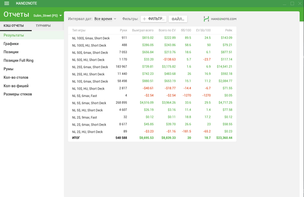Open the 'Кол-во фишей' report
Image resolution: width=304 pixels, height=197 pixels.
coord(32,86)
